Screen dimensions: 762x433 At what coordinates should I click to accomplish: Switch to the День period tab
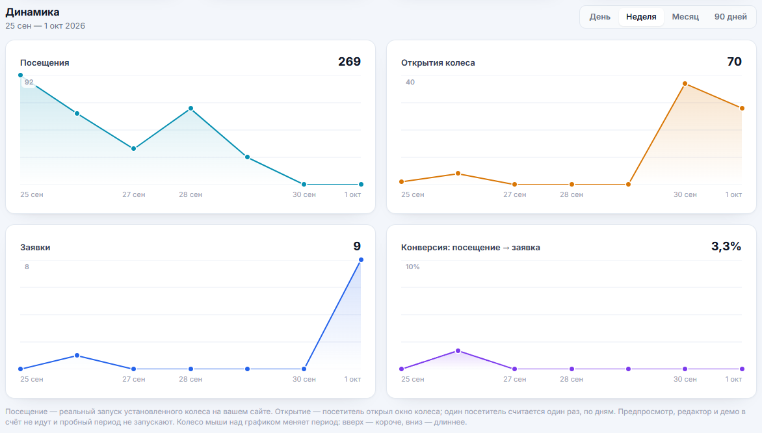(599, 17)
